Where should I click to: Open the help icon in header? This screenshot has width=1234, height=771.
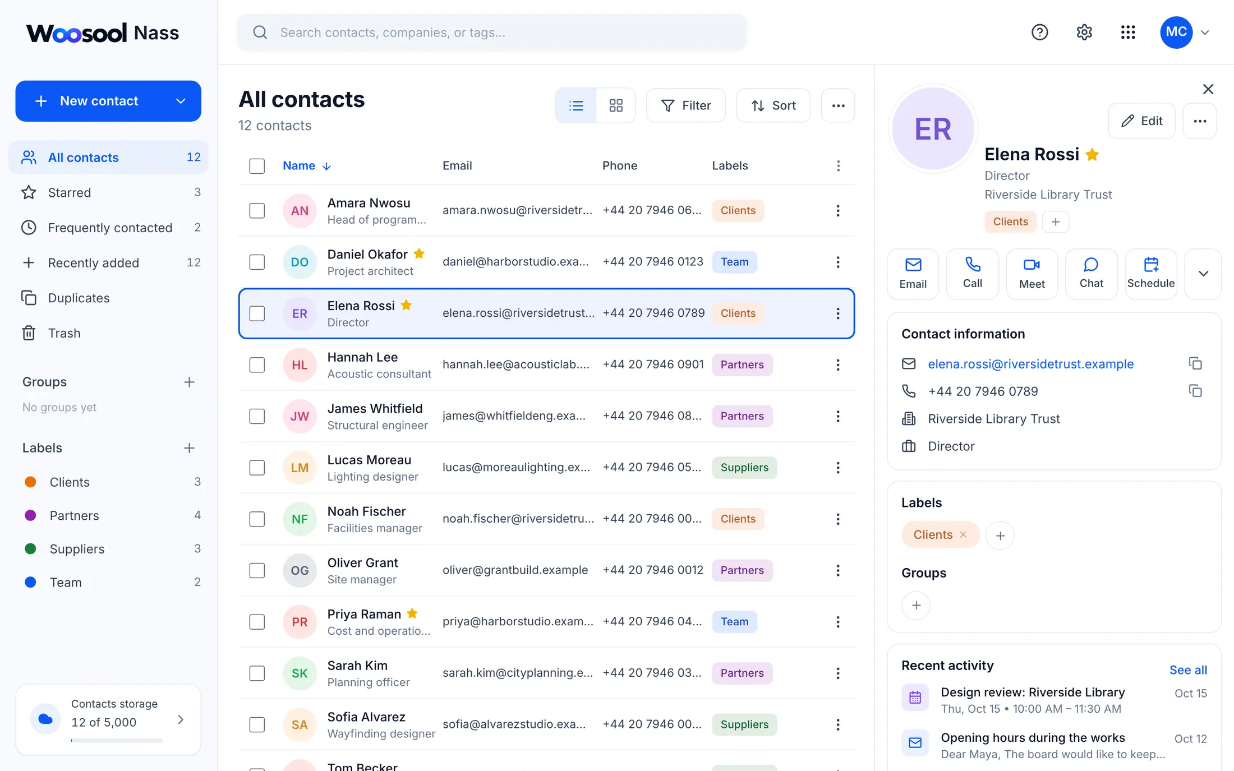coord(1039,33)
